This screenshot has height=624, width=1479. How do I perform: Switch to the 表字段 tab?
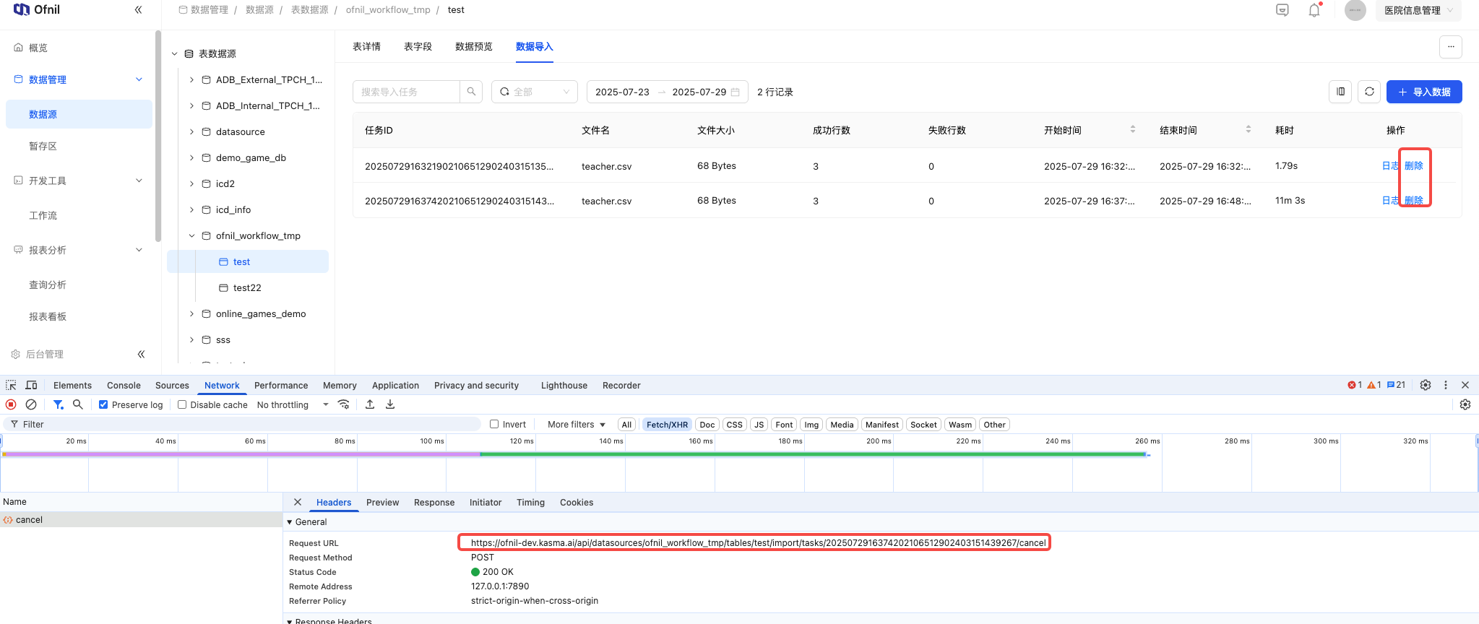418,46
